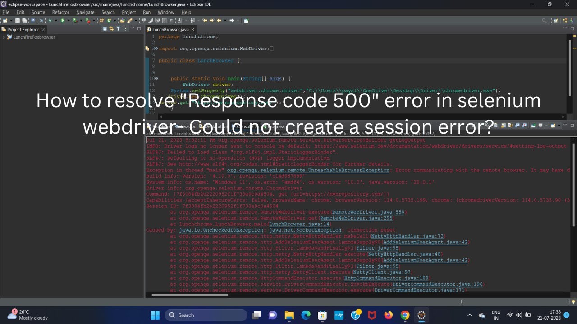Open the File menu

pyautogui.click(x=6, y=12)
